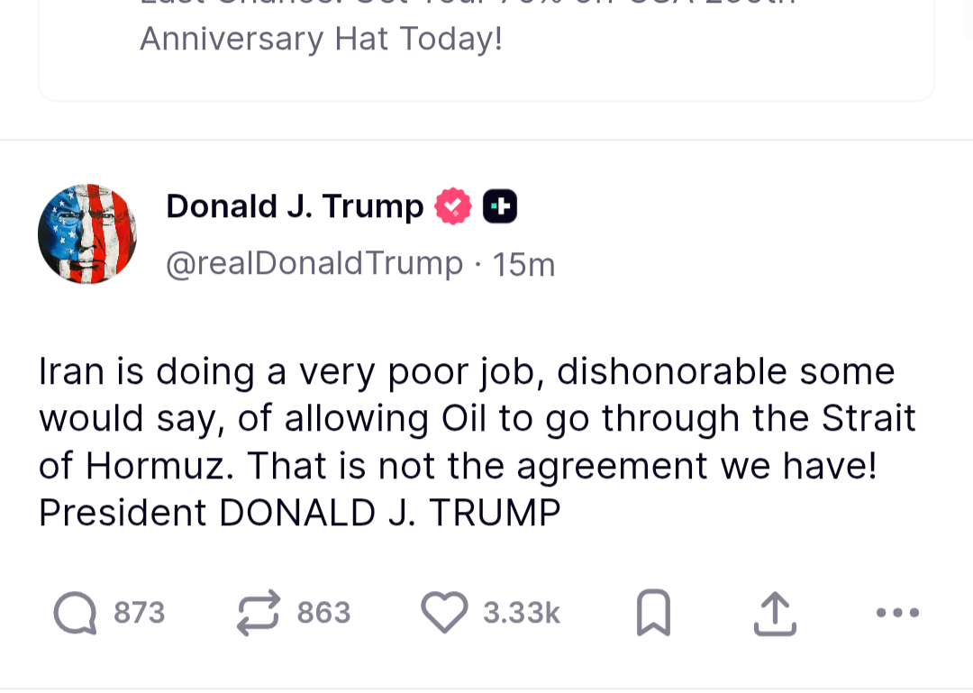Share the post via upload arrow icon
Screen dimensions: 973x693
tap(775, 613)
